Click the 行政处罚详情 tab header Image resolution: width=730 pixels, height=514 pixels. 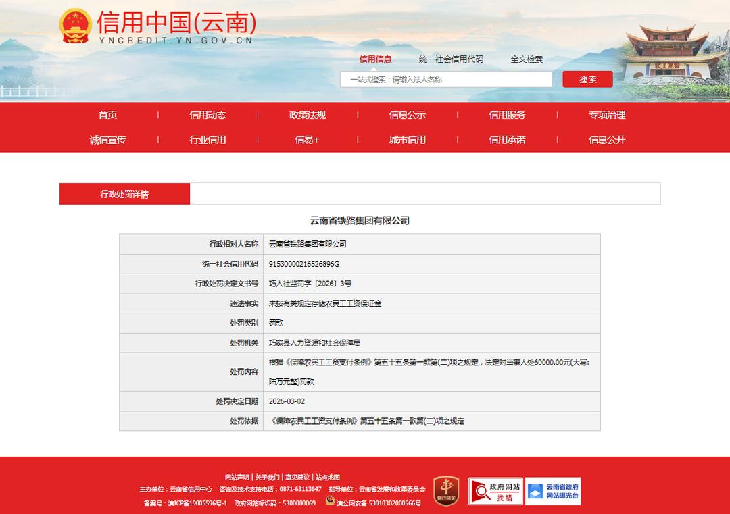[x=124, y=194]
